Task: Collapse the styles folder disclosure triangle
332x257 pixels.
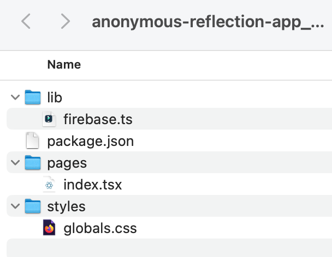Action: tap(15, 206)
